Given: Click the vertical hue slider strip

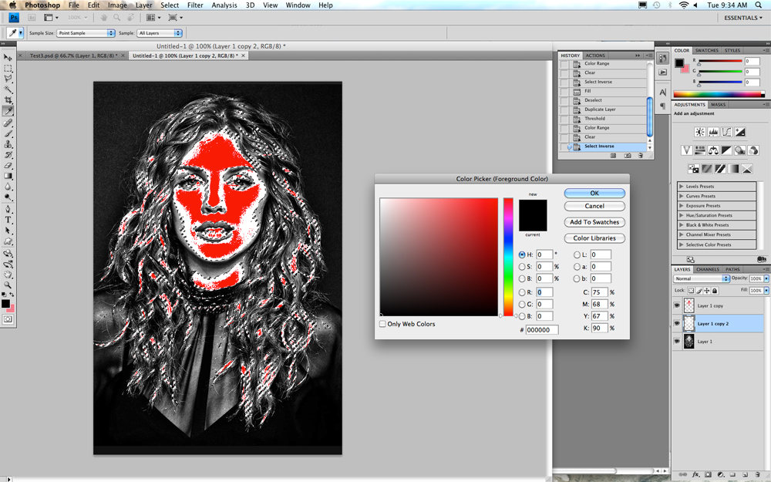Looking at the screenshot, I should point(508,257).
